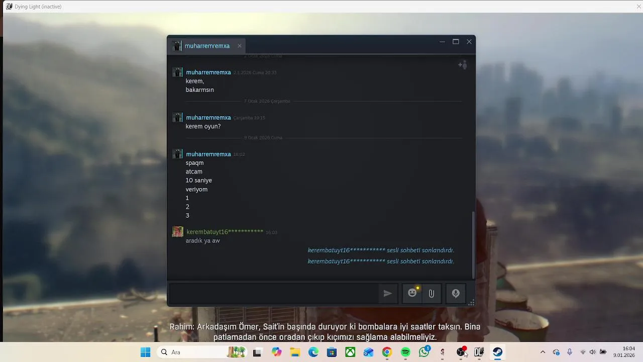The height and width of the screenshot is (362, 643).
Task: Select the message 'veriyom'
Action: tap(196, 189)
